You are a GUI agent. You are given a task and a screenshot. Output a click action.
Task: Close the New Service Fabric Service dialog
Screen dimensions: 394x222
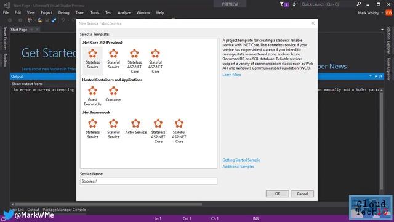[313, 23]
